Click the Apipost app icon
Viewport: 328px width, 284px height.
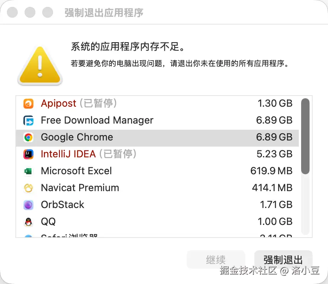coord(28,104)
